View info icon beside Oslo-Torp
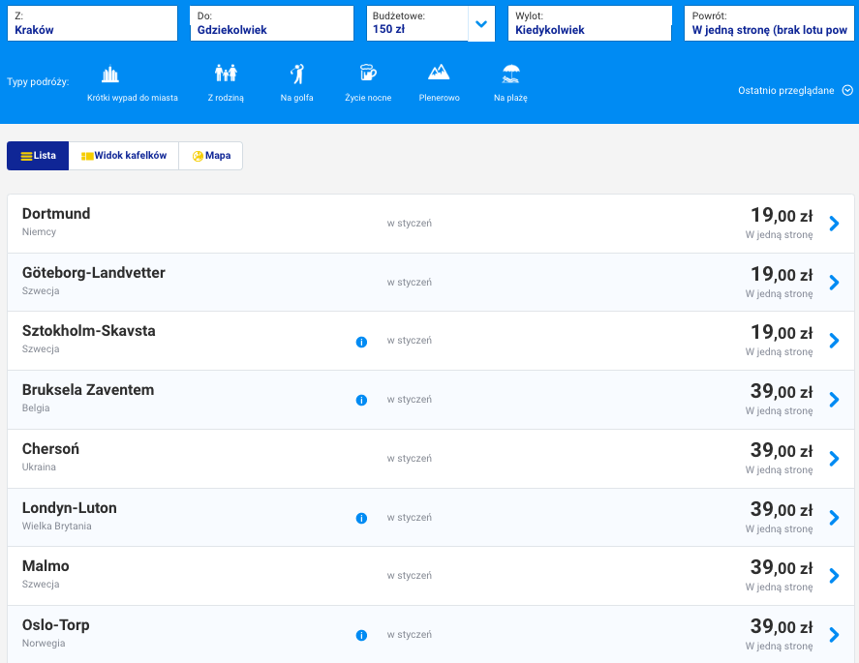The width and height of the screenshot is (859, 663). (x=361, y=636)
